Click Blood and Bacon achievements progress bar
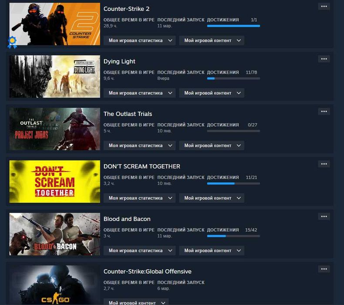 (x=233, y=236)
